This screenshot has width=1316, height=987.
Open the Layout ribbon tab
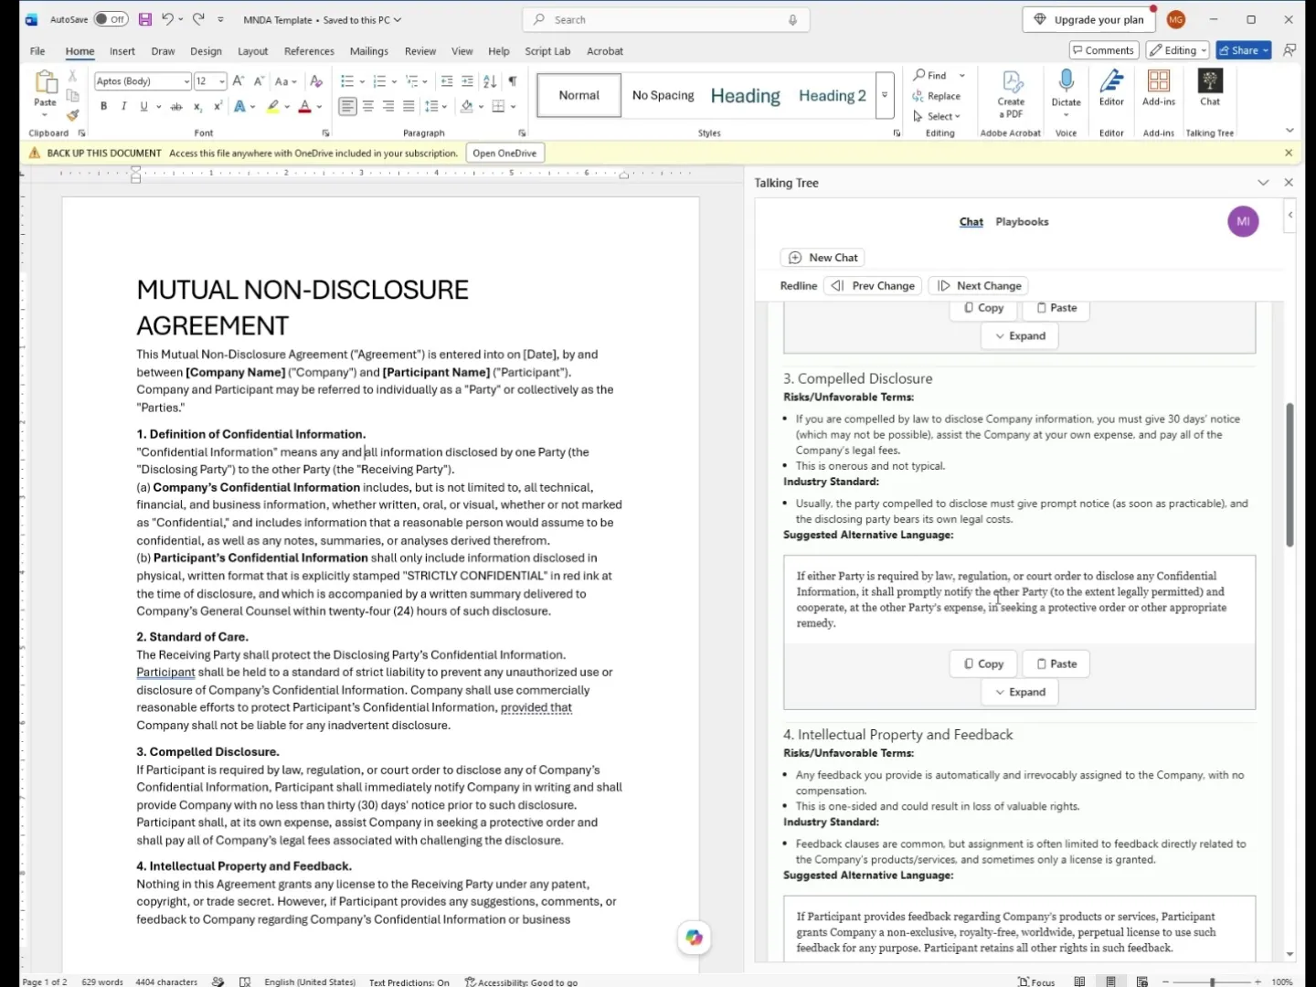tap(253, 51)
